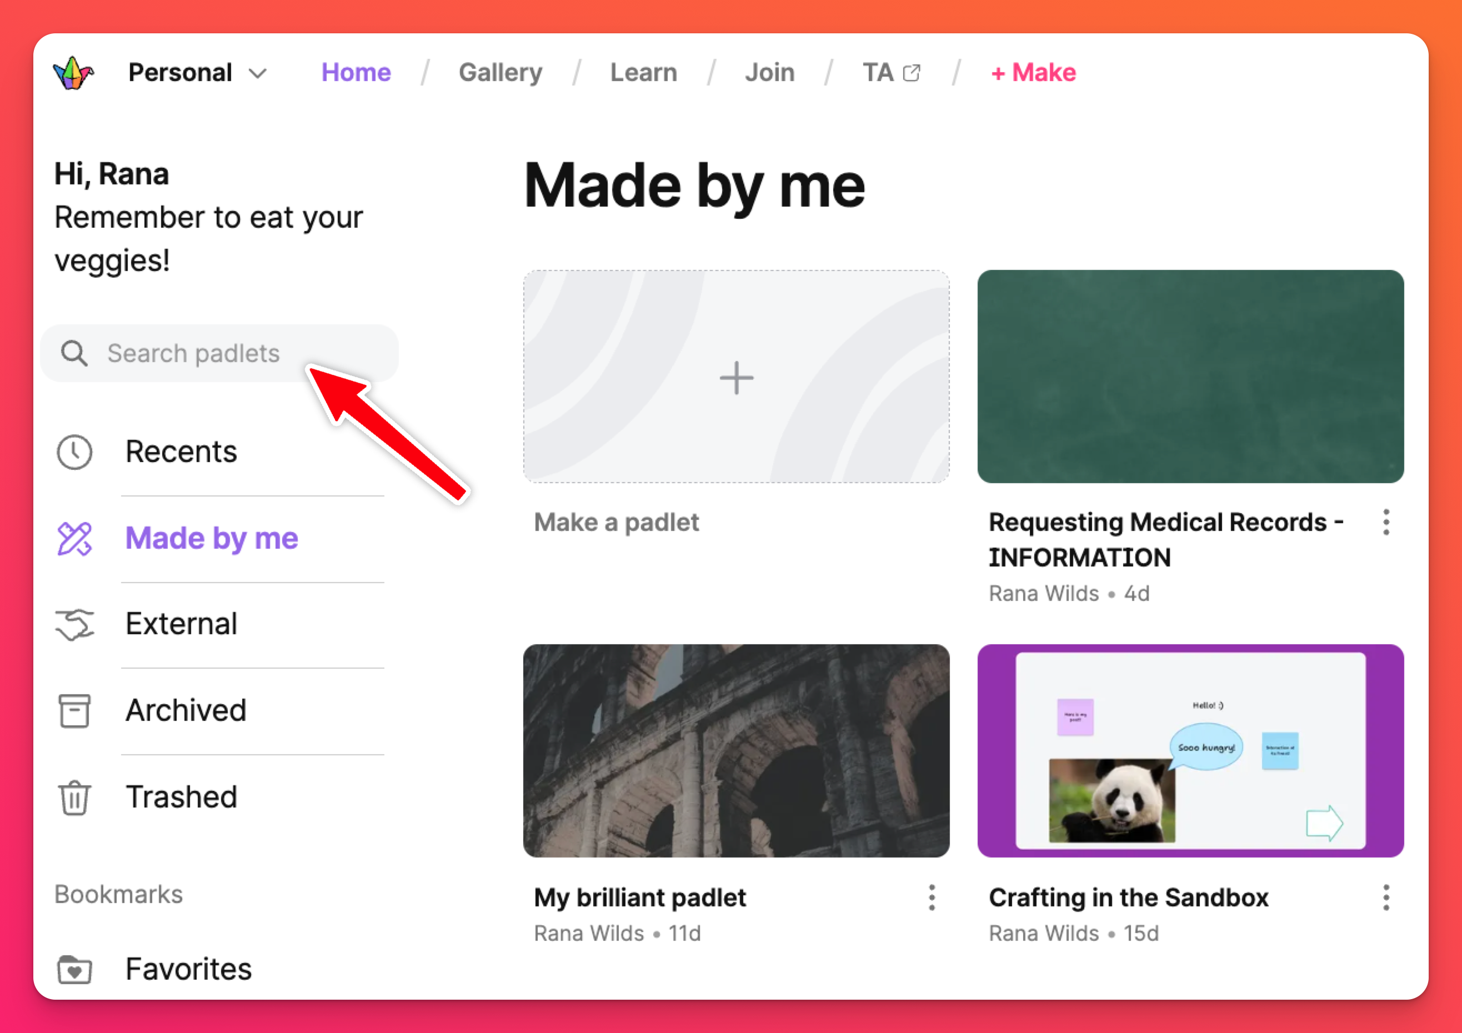Click the Favorites heart folder icon

pos(74,969)
